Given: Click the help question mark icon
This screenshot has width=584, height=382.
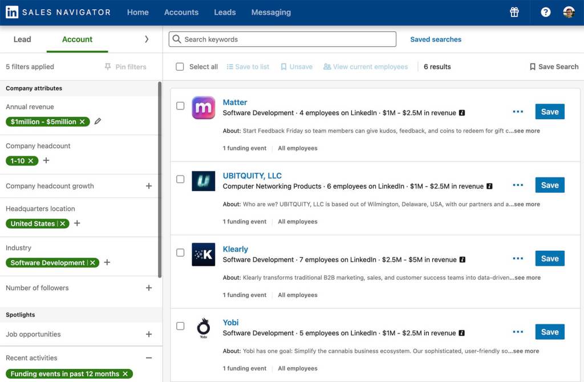Looking at the screenshot, I should (546, 12).
